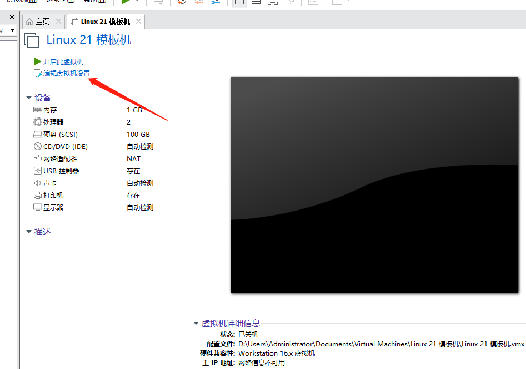Click the disc icon next to CD/DVD (IDE)
The height and width of the screenshot is (369, 526).
[x=38, y=146]
